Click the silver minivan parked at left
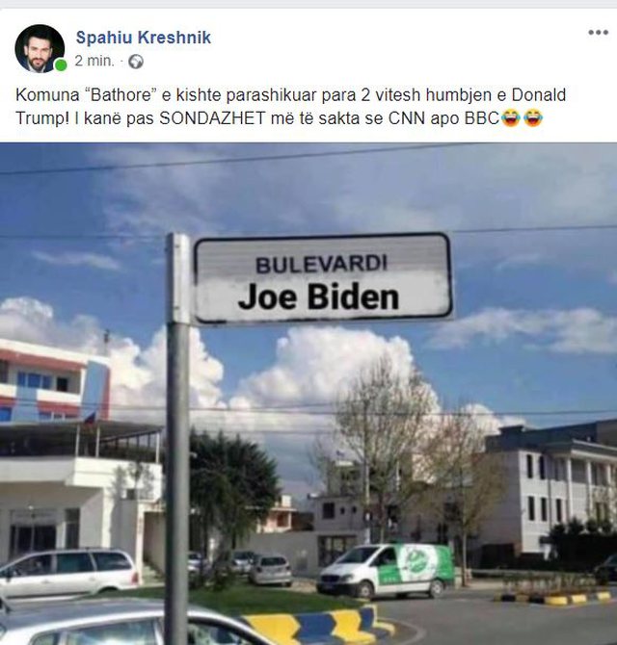617x645 pixels. (68, 574)
